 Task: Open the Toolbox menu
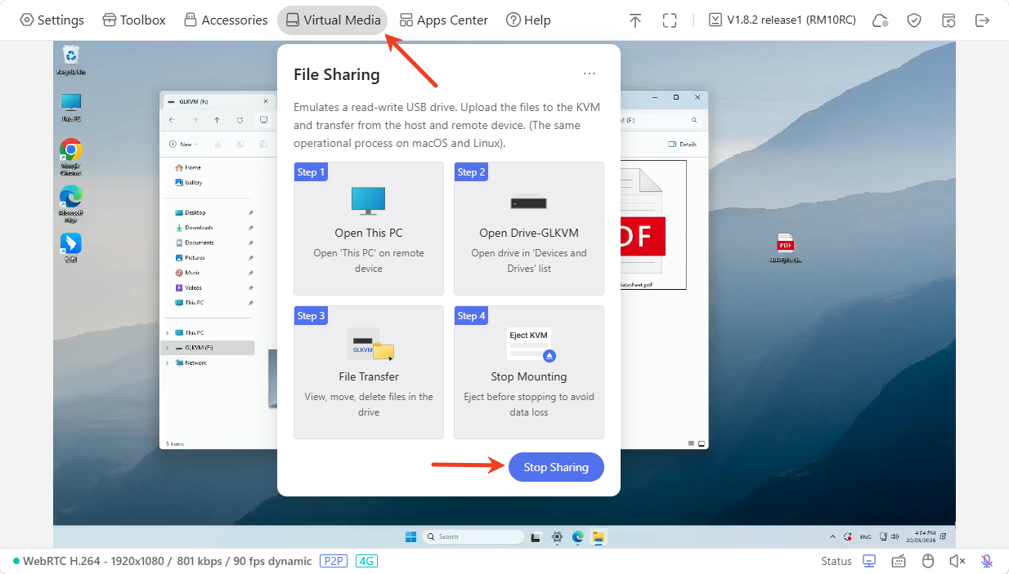(134, 20)
